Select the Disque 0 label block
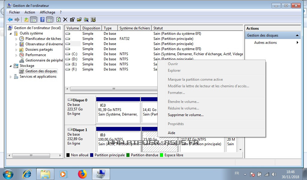This screenshot has width=307, height=180. click(x=80, y=110)
